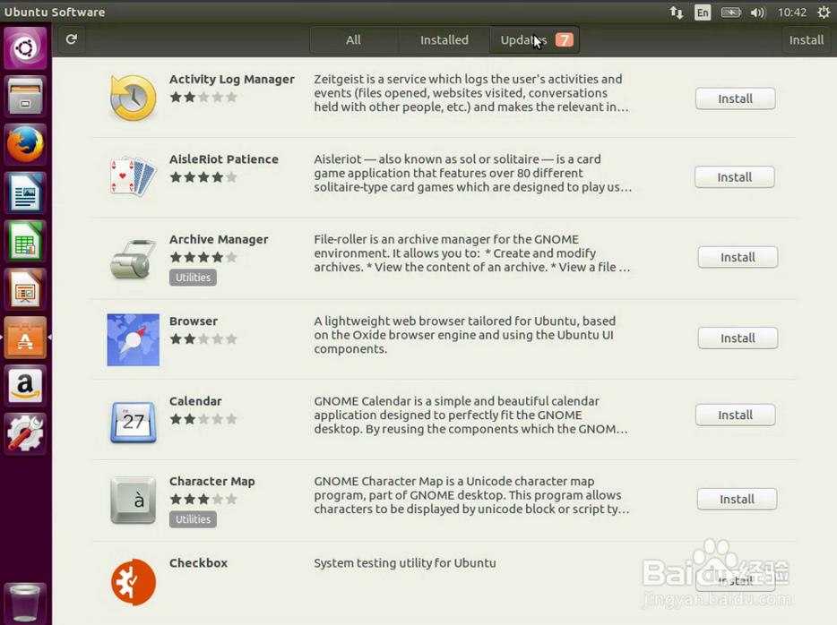Click the Checkbox app title
Image resolution: width=837 pixels, height=625 pixels.
pyautogui.click(x=198, y=562)
